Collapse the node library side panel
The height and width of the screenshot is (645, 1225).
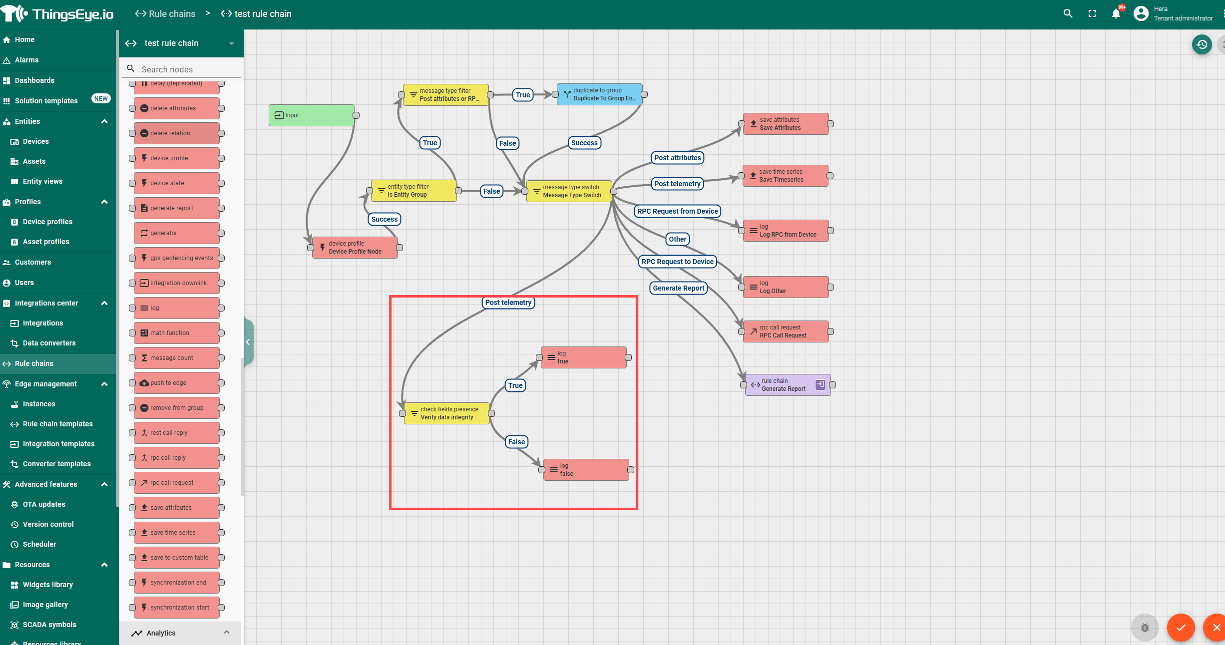248,342
